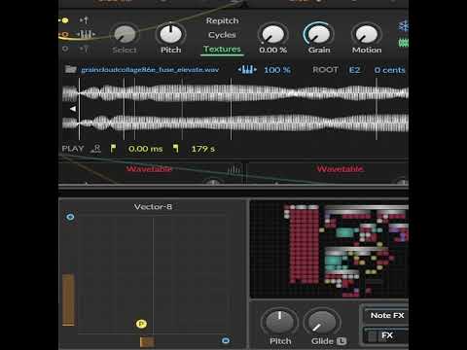Open the Note FX slot

pyautogui.click(x=387, y=315)
